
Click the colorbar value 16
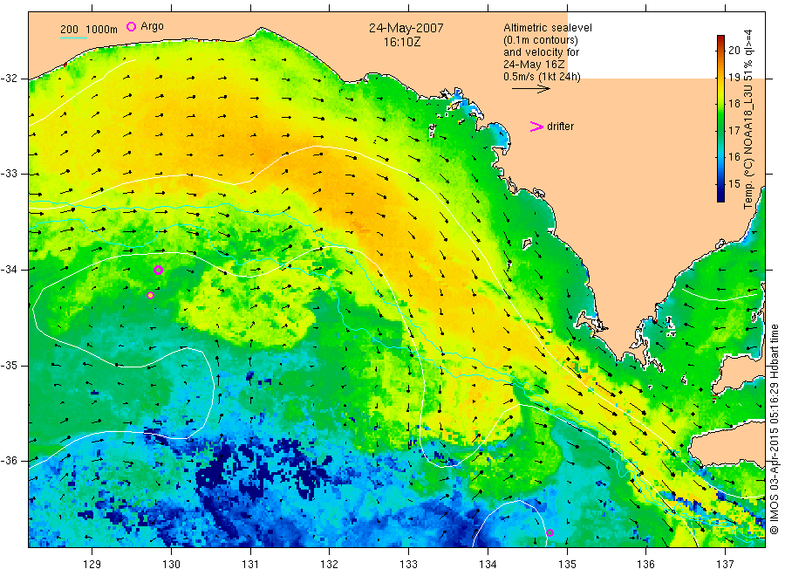pyautogui.click(x=734, y=157)
